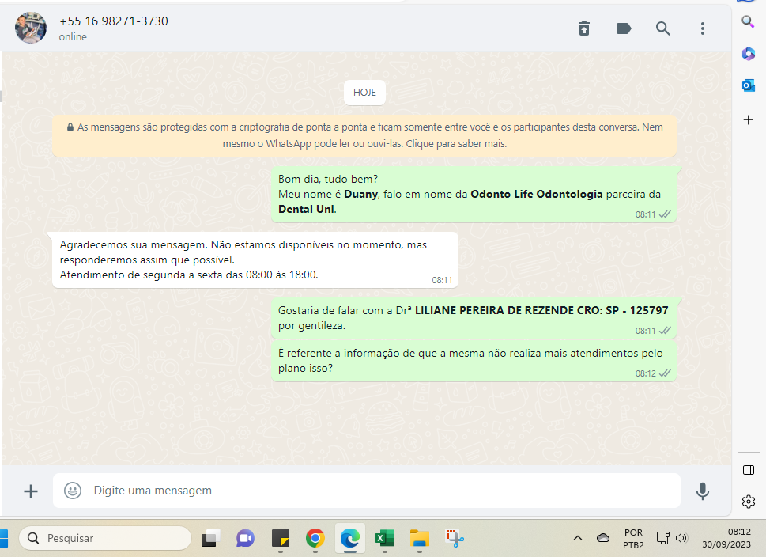Image resolution: width=766 pixels, height=557 pixels.
Task: Open Edge sidebar settings gear
Action: 749,501
